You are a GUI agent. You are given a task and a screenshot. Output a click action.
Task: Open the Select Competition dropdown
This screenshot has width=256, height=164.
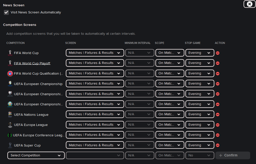point(36,155)
